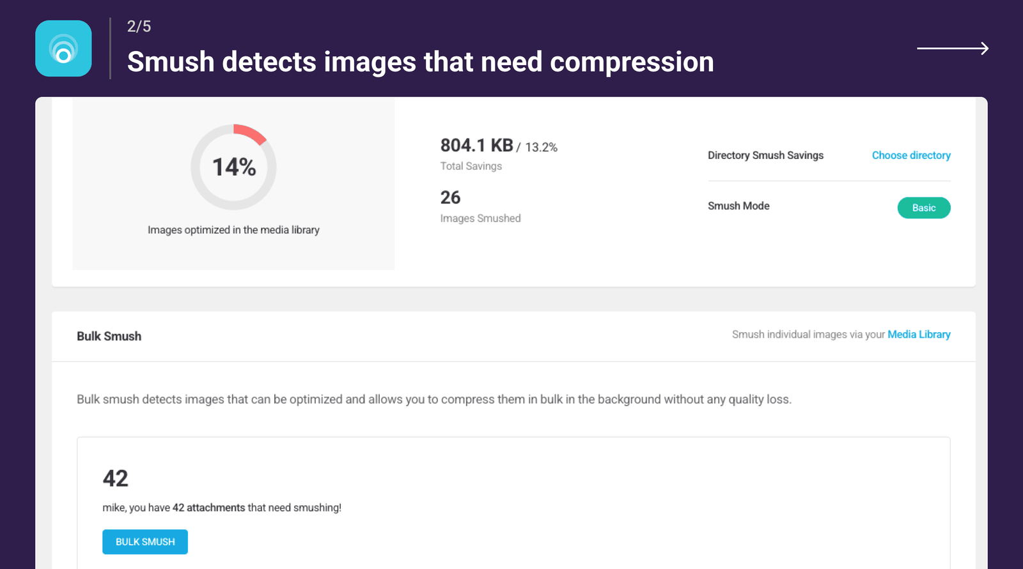Click the Smush app logo icon
This screenshot has width=1023, height=569.
coord(63,48)
